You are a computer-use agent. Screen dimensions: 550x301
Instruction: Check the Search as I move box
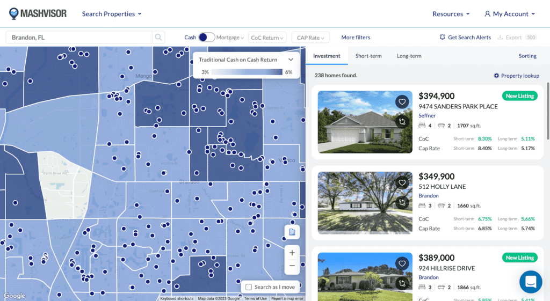(249, 287)
